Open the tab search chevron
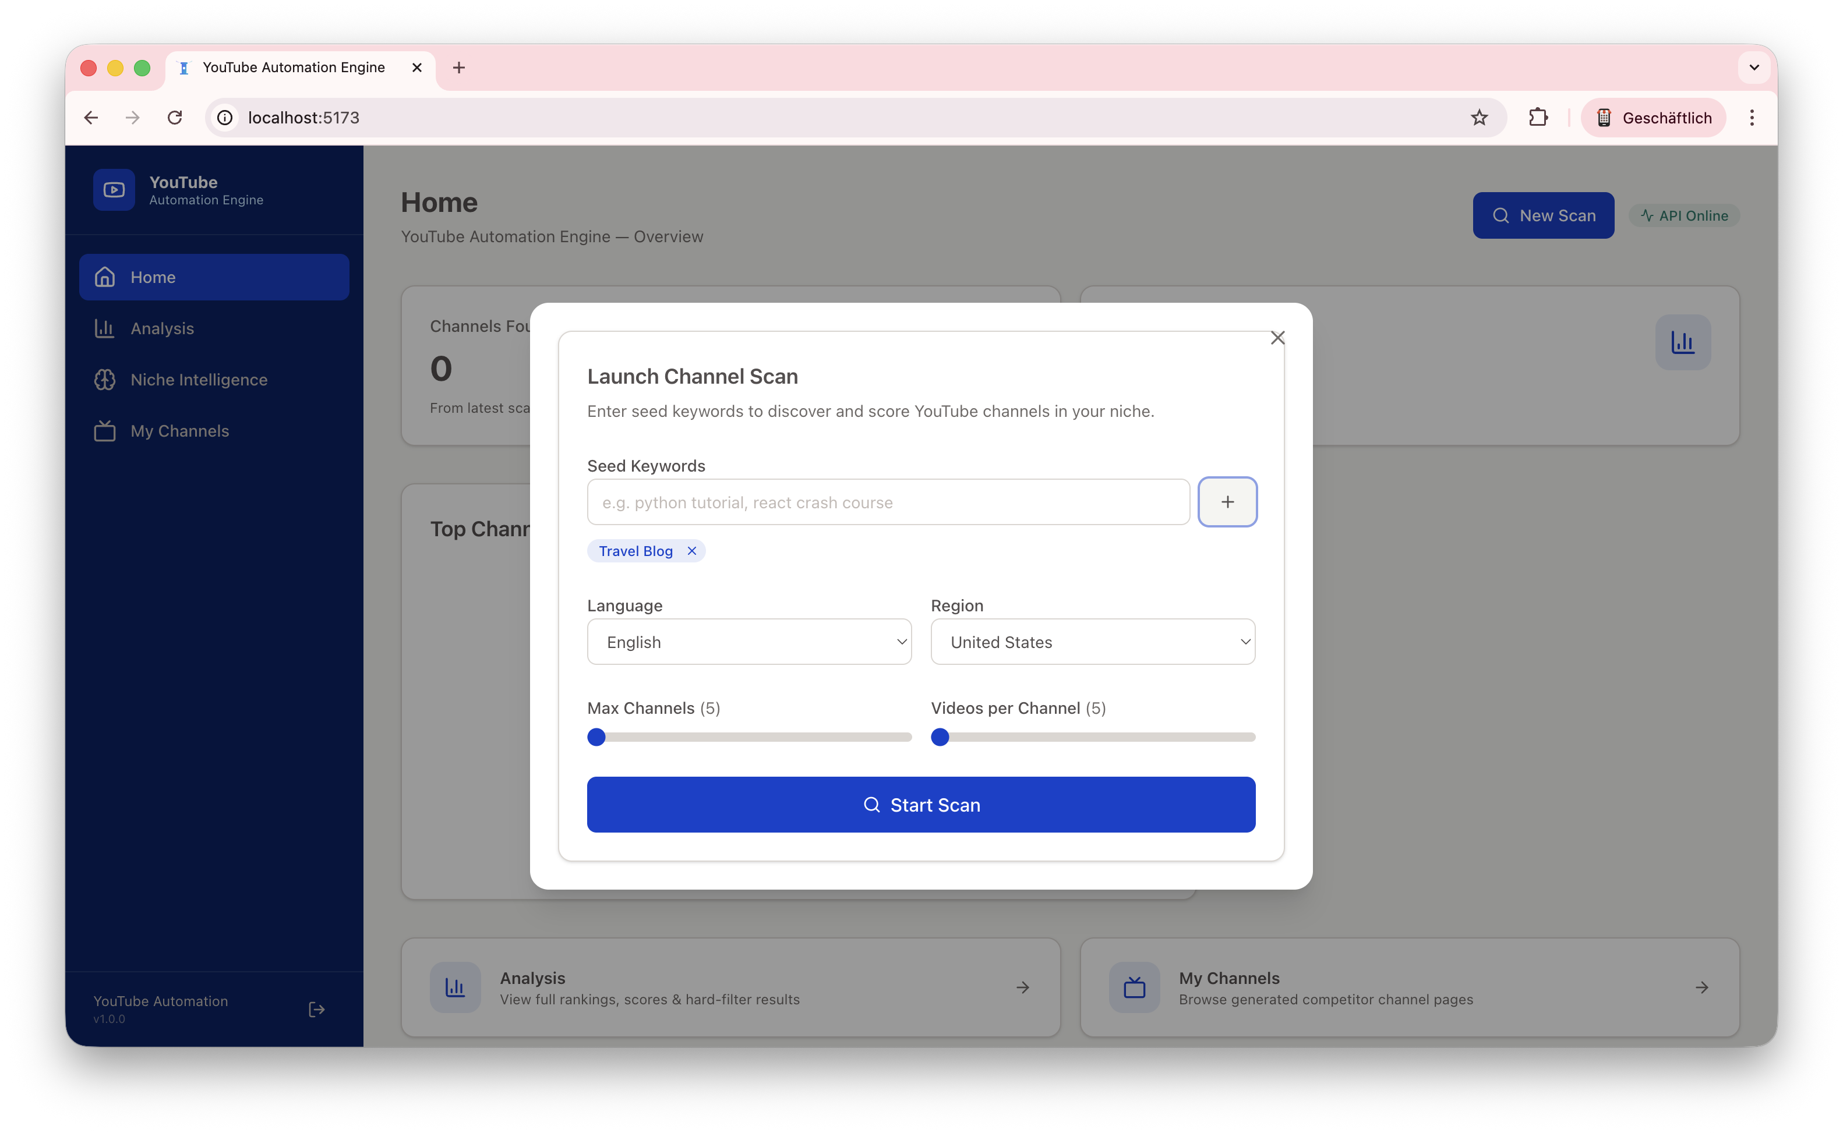Viewport: 1843px width, 1133px height. (1754, 68)
